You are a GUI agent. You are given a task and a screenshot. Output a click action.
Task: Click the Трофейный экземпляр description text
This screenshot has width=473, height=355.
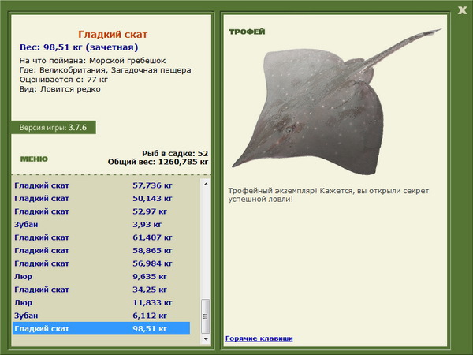(329, 195)
